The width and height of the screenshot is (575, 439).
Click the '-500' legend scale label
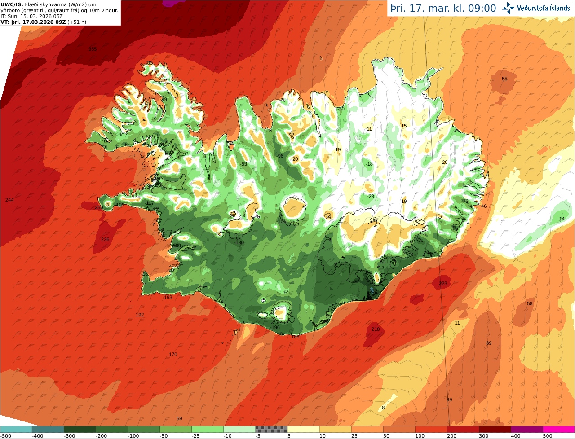click(x=5, y=436)
